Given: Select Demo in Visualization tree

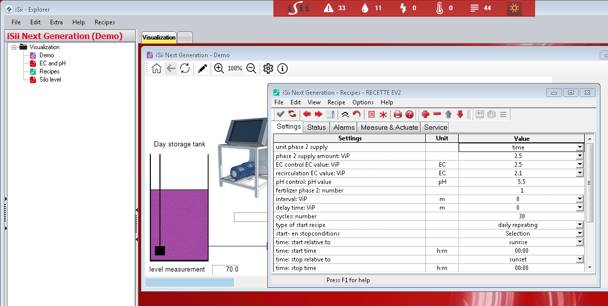Looking at the screenshot, I should pos(47,55).
